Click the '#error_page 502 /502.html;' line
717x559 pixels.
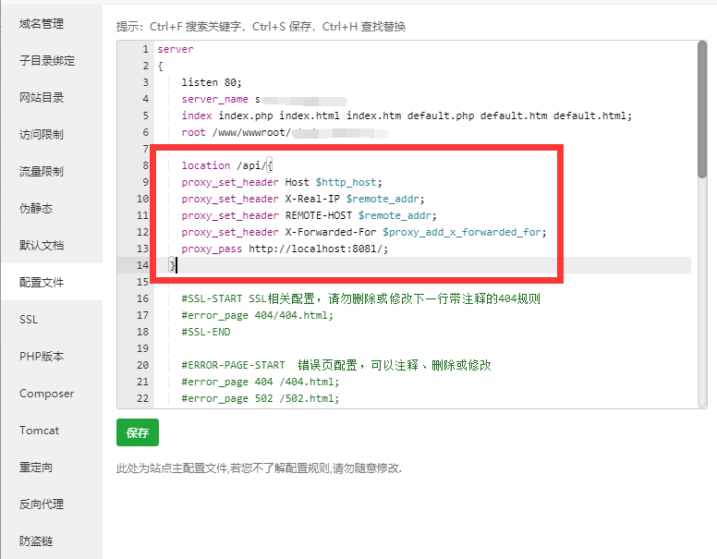[x=261, y=398]
